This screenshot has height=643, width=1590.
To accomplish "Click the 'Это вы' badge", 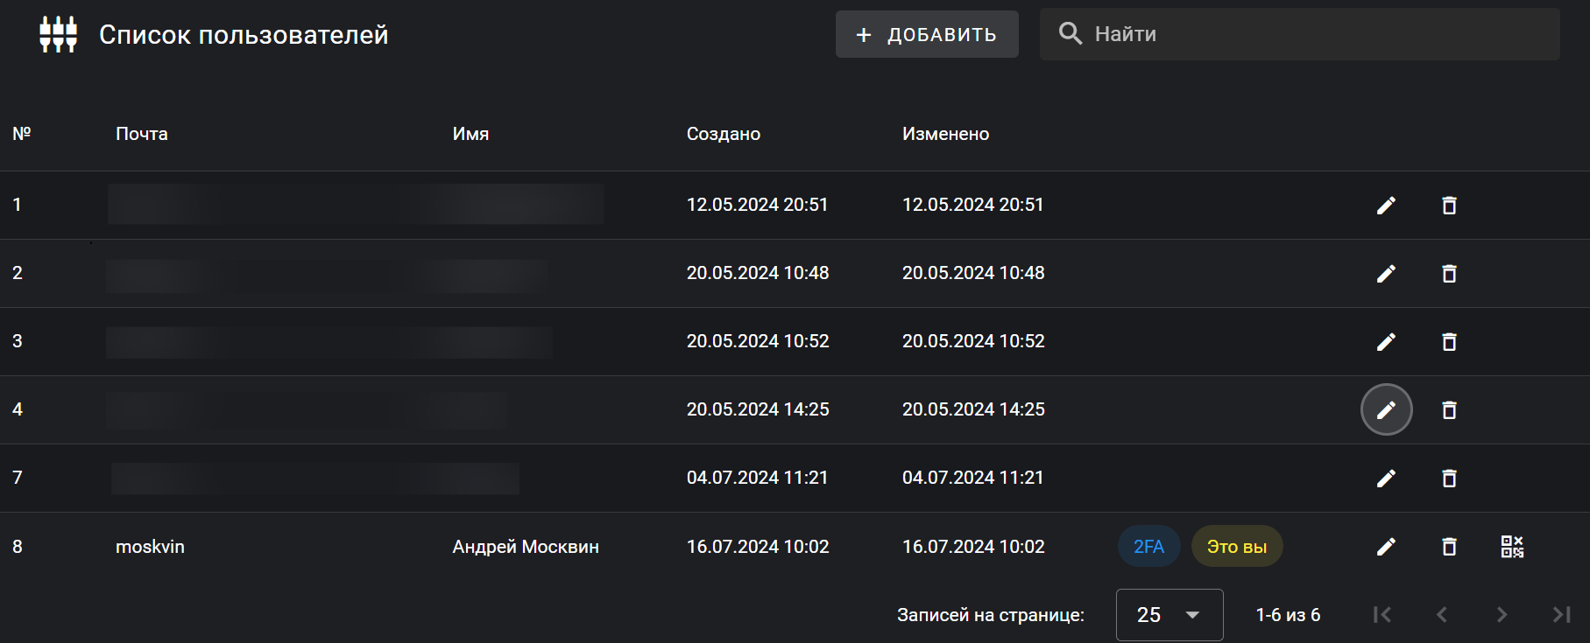I will pyautogui.click(x=1236, y=547).
